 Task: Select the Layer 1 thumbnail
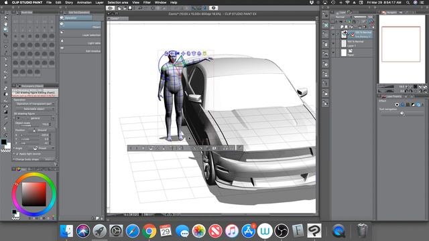pyautogui.click(x=344, y=44)
